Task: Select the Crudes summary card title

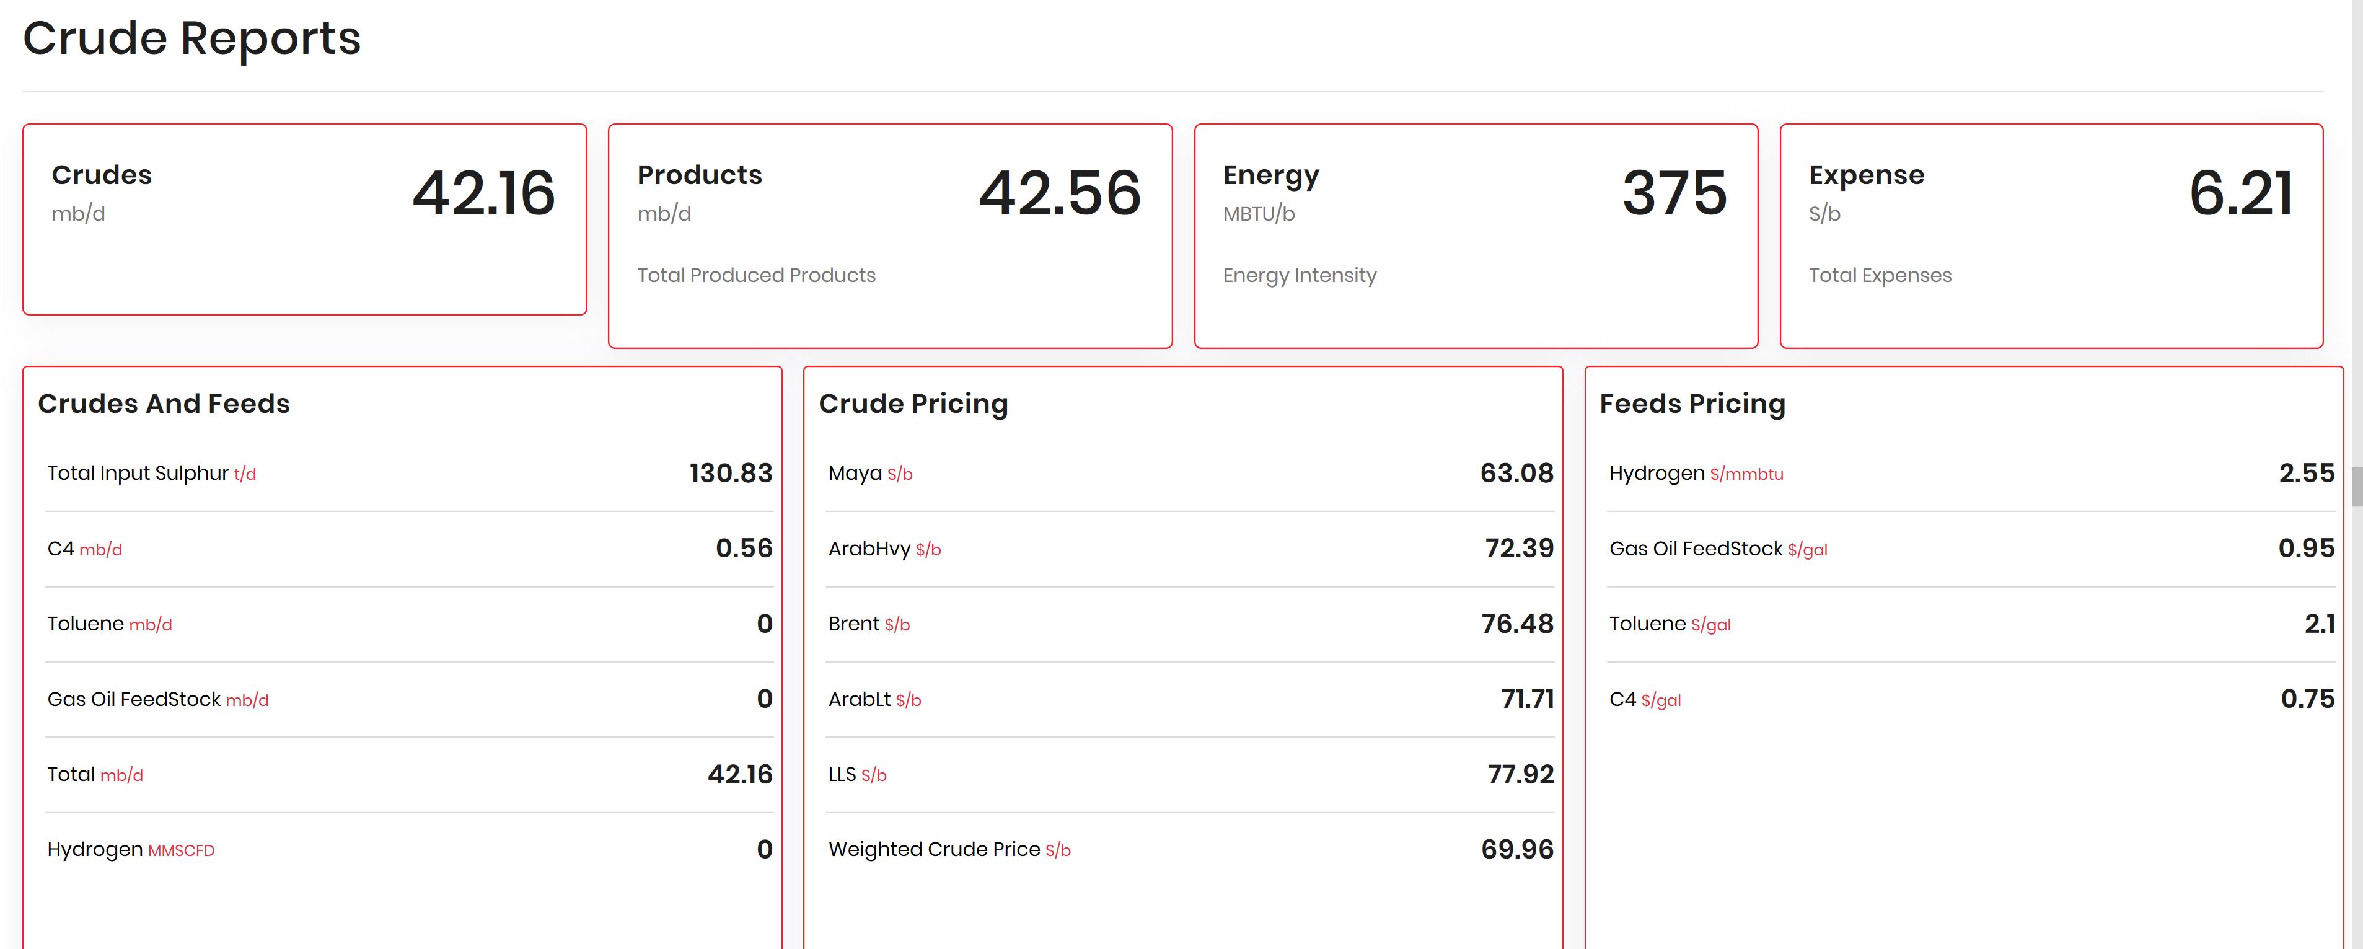Action: click(x=102, y=174)
